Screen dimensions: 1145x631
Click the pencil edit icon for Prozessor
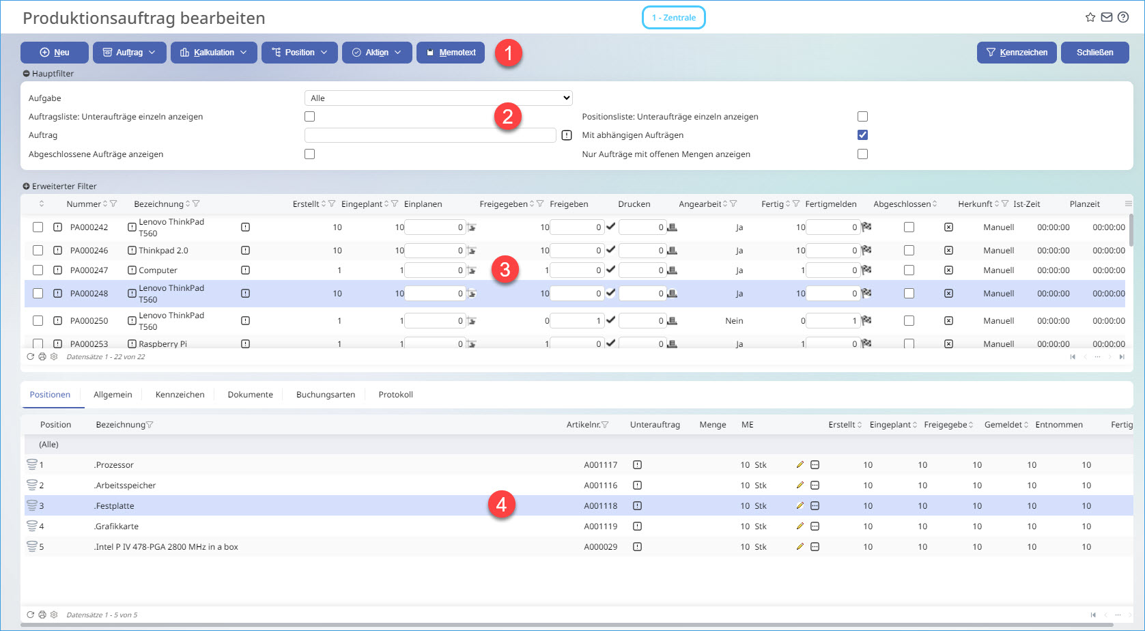[800, 465]
